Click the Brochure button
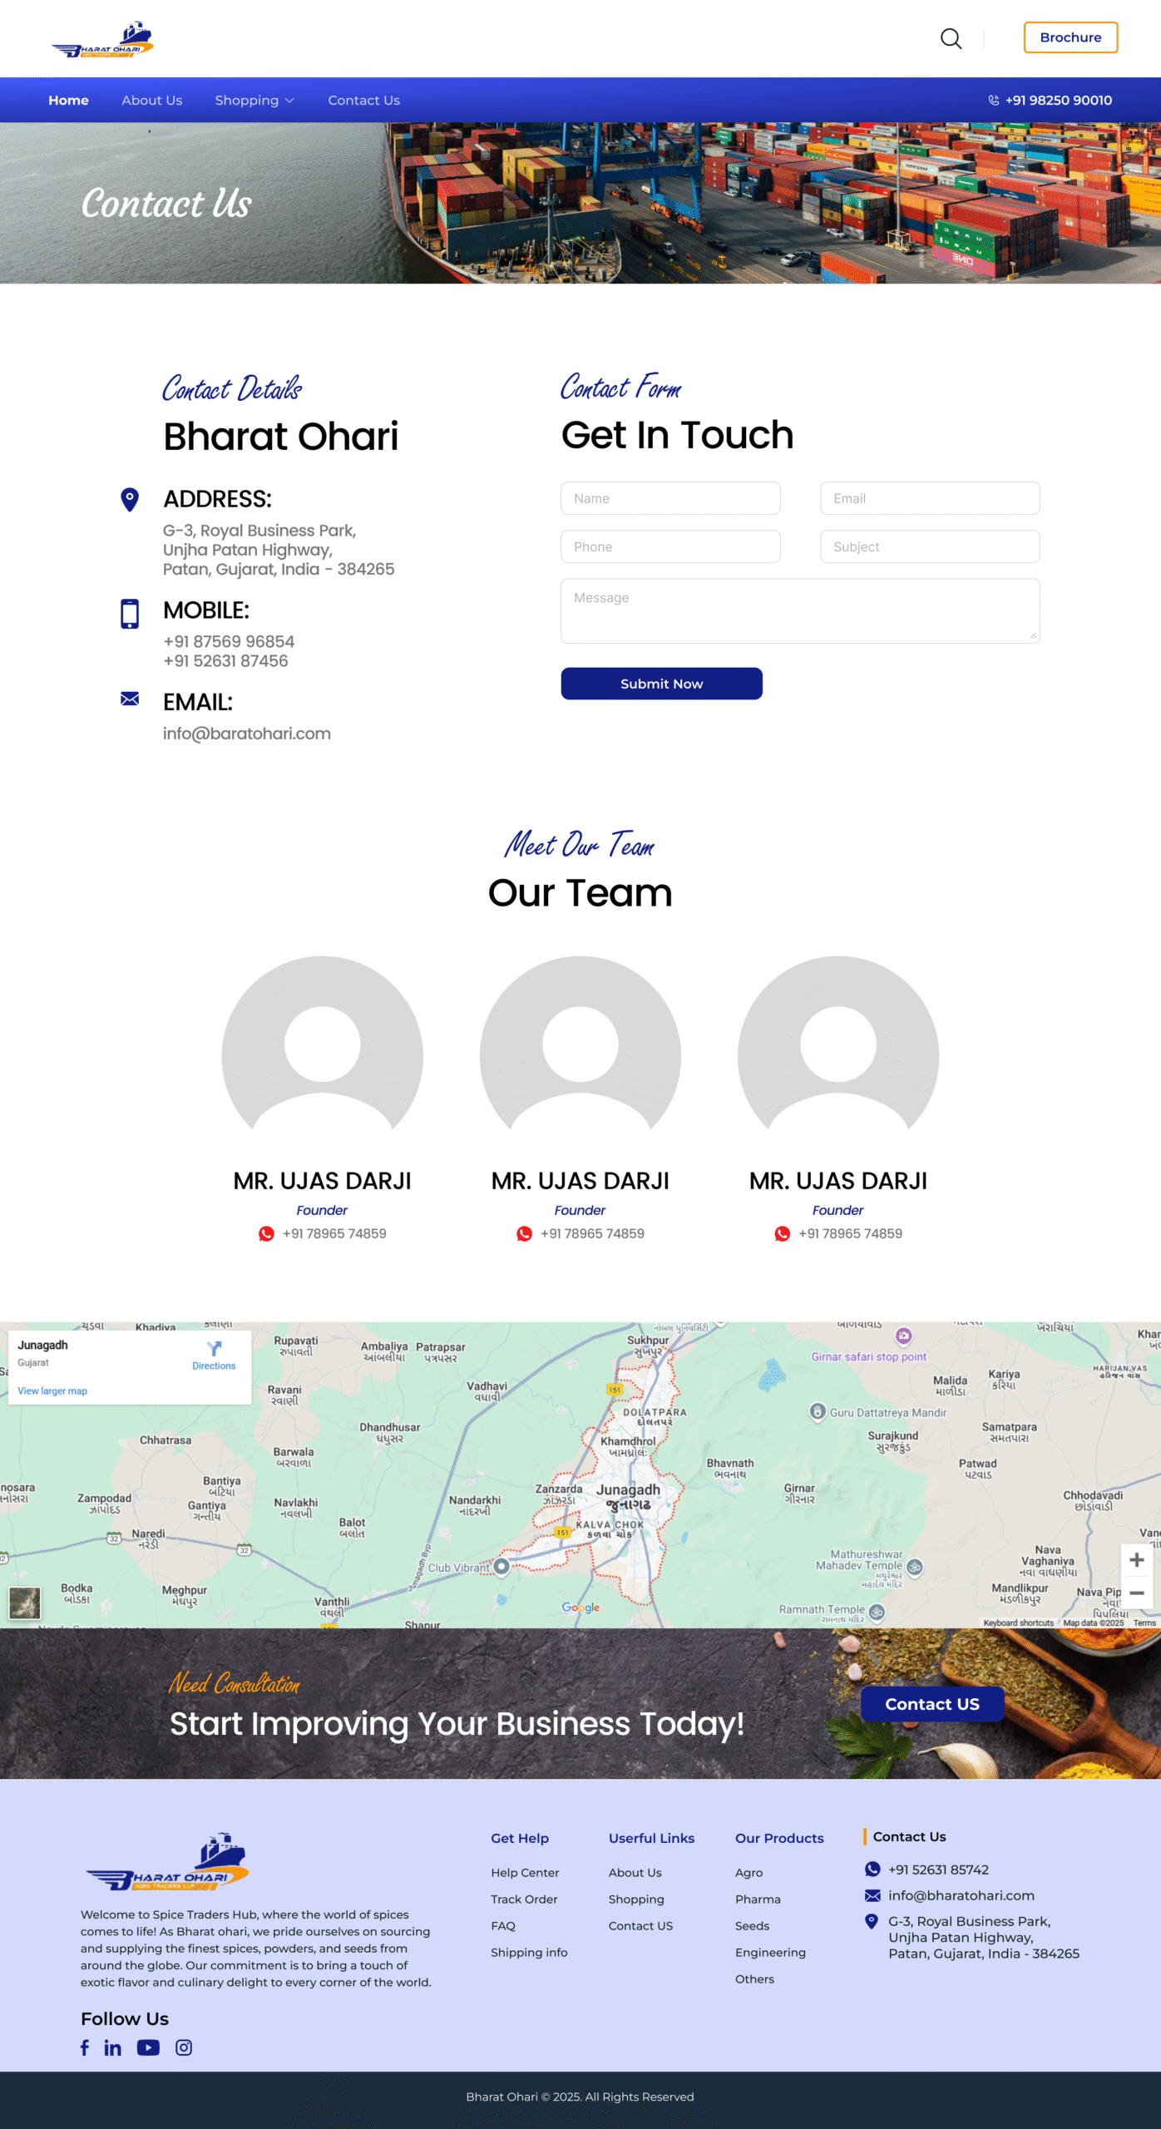 click(1070, 37)
